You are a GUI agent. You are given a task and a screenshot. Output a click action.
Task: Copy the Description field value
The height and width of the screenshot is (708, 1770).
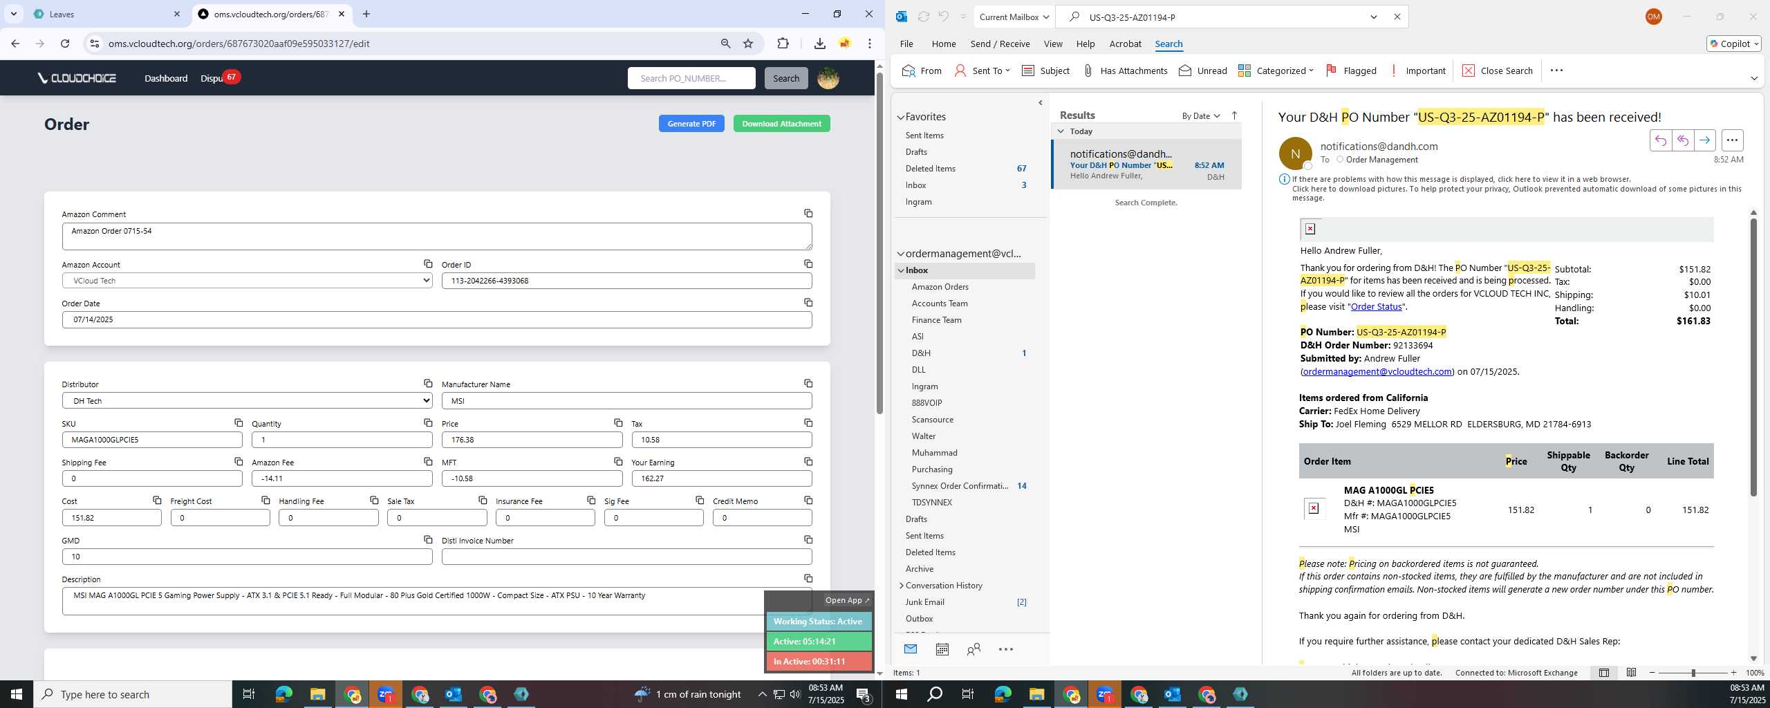coord(808,579)
